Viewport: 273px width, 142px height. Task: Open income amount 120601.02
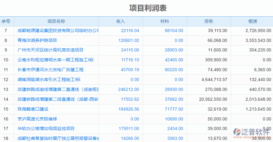pos(128,40)
